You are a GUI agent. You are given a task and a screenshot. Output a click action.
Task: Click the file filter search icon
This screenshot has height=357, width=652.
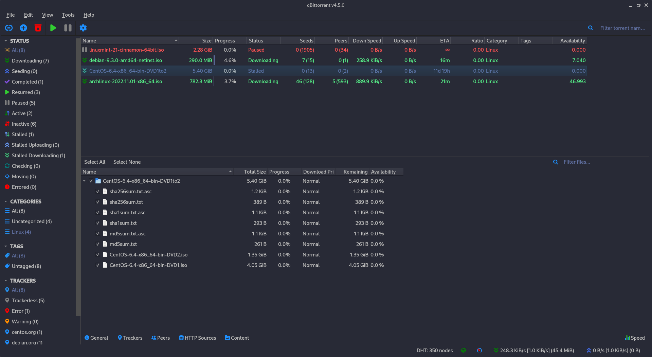[556, 162]
